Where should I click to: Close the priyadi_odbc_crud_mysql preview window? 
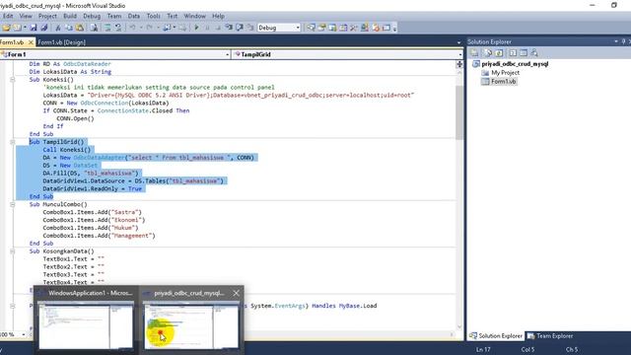pyautogui.click(x=237, y=293)
